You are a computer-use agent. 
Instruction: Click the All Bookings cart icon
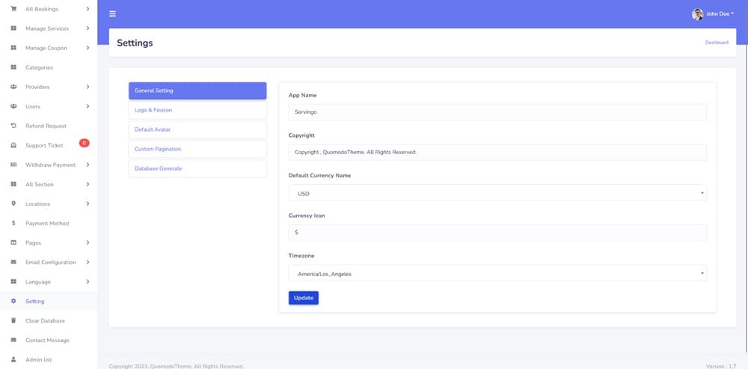[x=13, y=9]
